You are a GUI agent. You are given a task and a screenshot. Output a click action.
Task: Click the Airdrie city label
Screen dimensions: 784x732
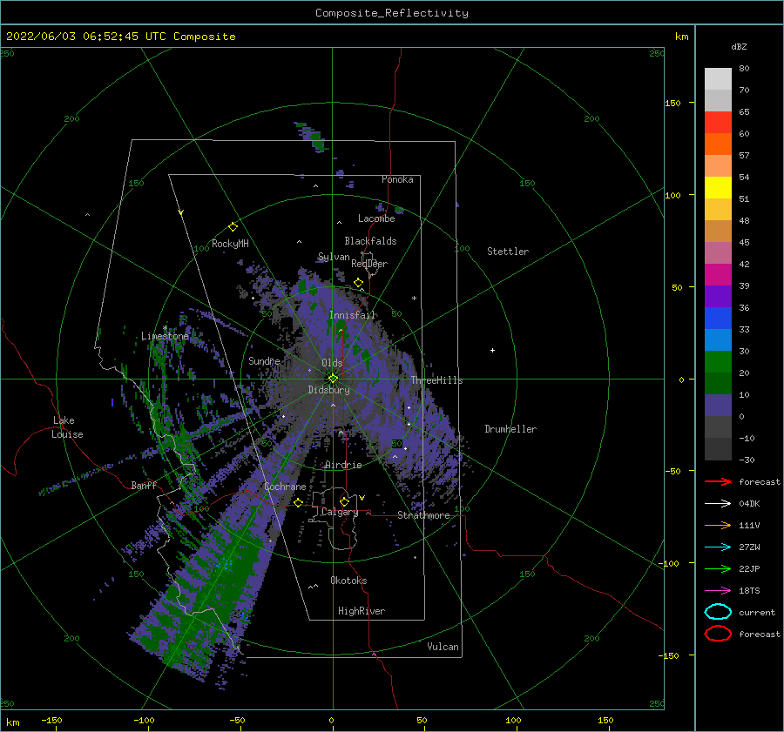(x=343, y=465)
